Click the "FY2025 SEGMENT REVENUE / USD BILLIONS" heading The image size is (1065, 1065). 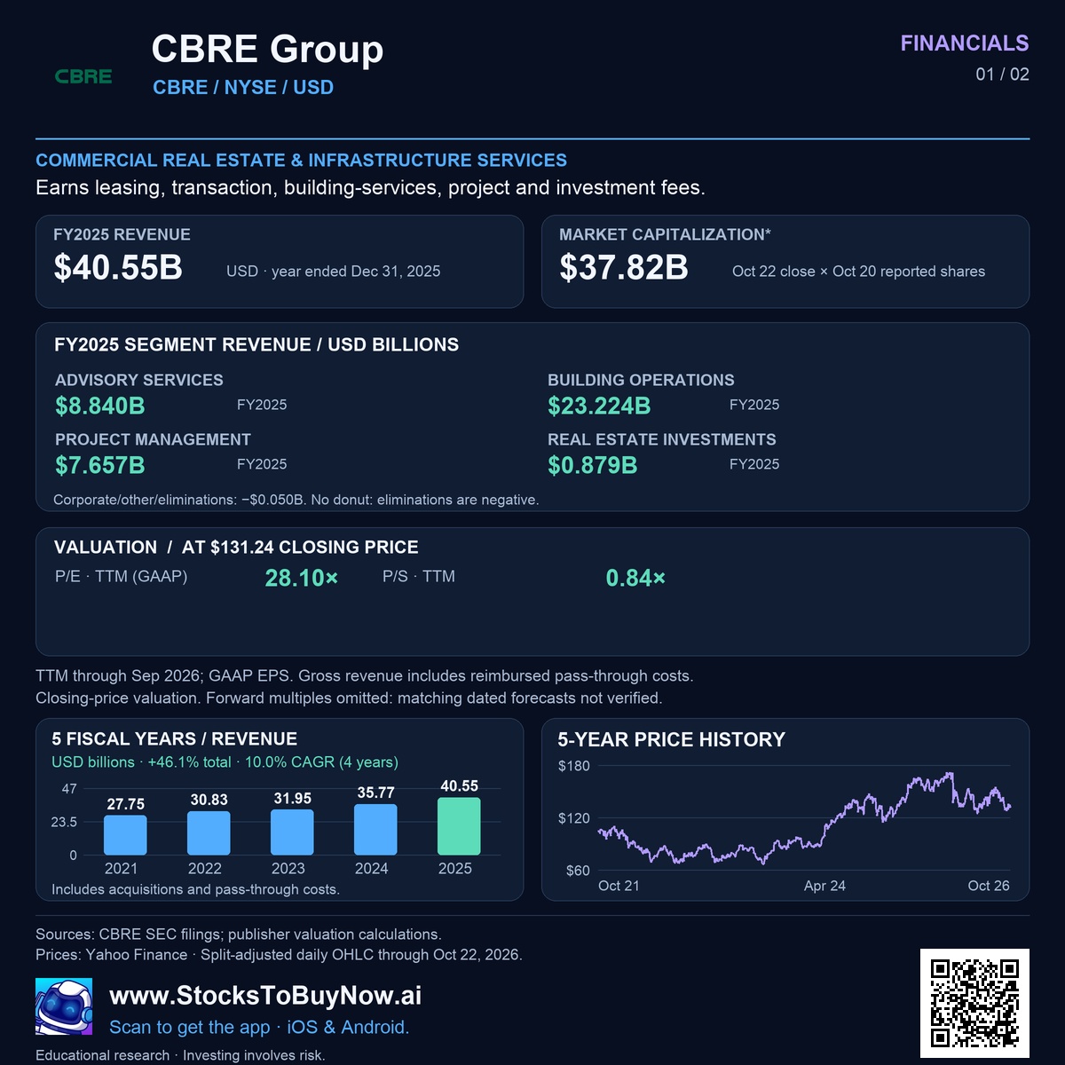click(x=256, y=345)
